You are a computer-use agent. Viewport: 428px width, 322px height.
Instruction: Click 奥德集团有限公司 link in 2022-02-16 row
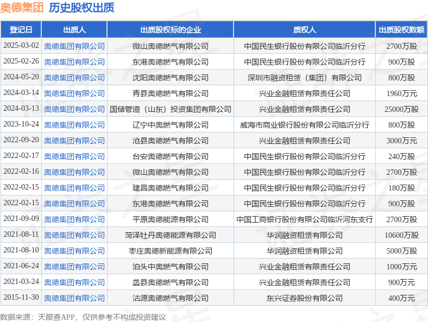[74, 172]
